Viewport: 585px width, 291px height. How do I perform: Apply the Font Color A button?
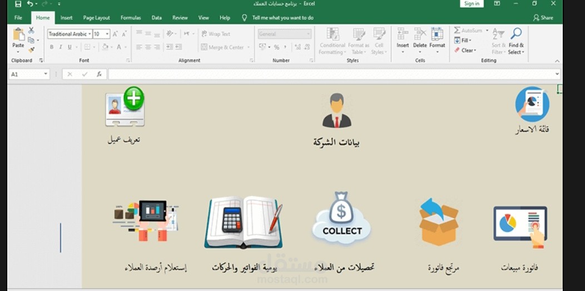click(x=118, y=47)
